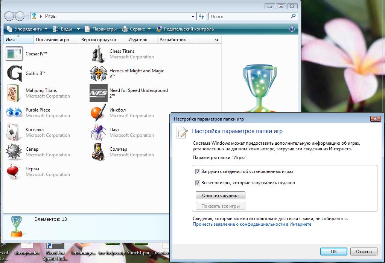Image resolution: width=385 pixels, height=263 pixels.
Task: Click the Инкбол ball icon
Action: (x=99, y=113)
